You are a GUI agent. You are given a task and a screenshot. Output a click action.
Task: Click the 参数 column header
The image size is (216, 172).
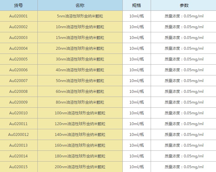pyautogui.click(x=184, y=5)
